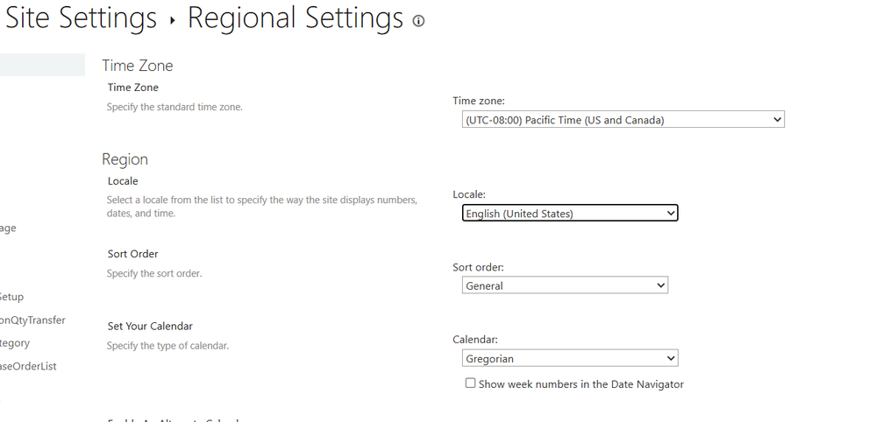Open the OrderList link in left sidebar
The image size is (876, 422).
point(28,366)
